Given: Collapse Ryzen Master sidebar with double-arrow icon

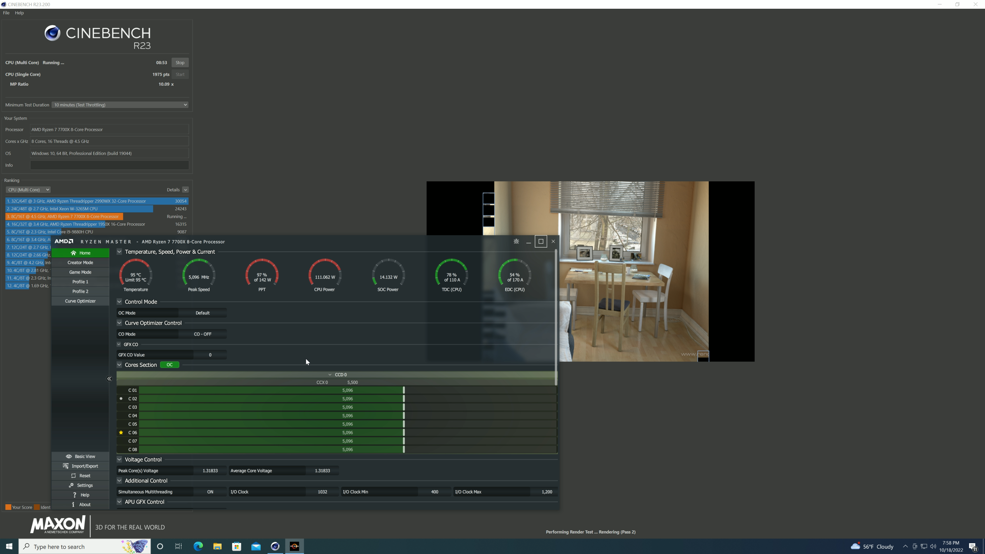Looking at the screenshot, I should click(x=109, y=379).
